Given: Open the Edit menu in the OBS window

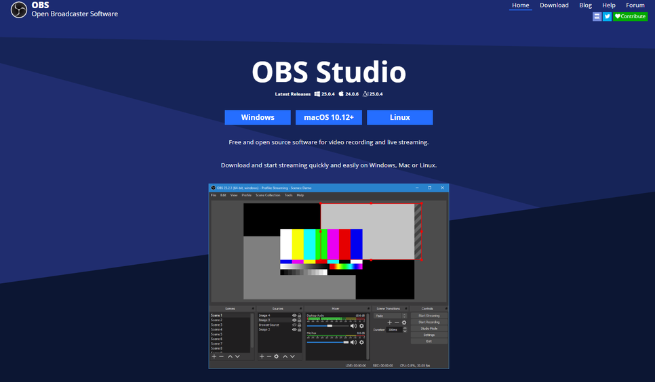Looking at the screenshot, I should coord(223,195).
